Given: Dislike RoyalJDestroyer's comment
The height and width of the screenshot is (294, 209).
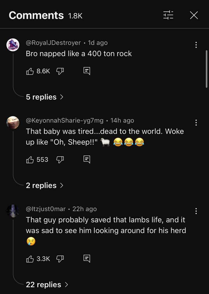Looking at the screenshot, I should click(x=60, y=71).
